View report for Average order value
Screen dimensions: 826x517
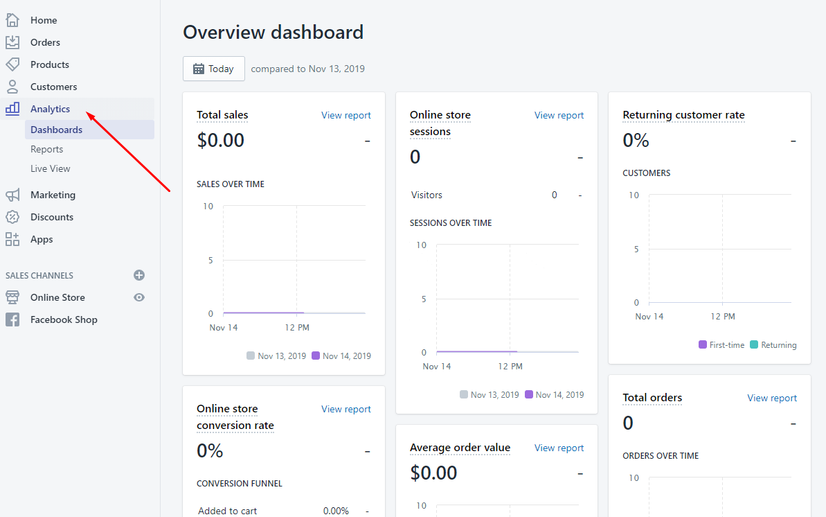pos(559,448)
